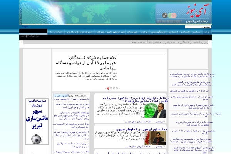This screenshot has width=231, height=154.
Task: Select the third slider pagination dot
Action: (x=114, y=89)
